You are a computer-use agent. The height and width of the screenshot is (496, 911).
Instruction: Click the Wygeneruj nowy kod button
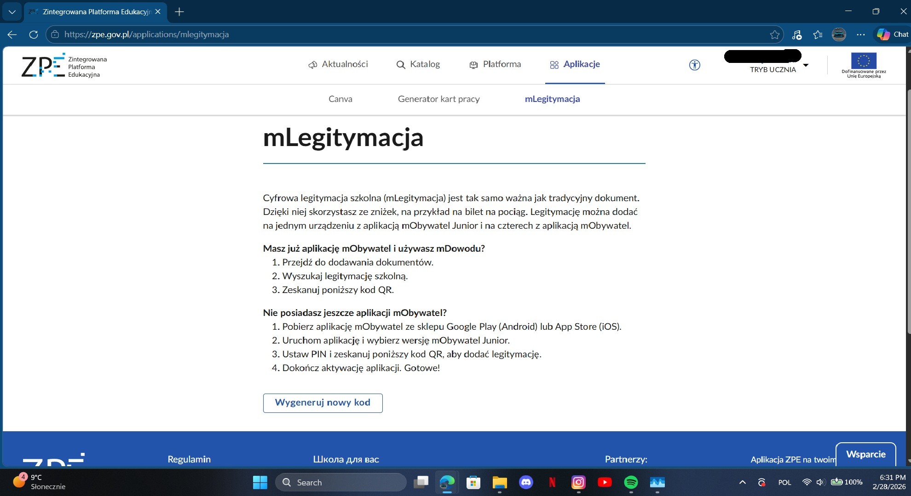[323, 403]
